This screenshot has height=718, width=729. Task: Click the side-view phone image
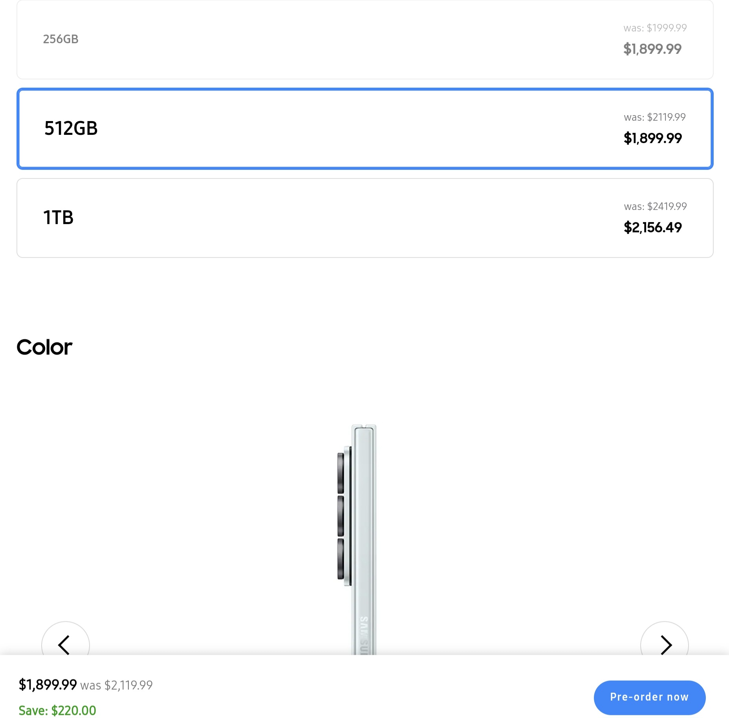[357, 539]
